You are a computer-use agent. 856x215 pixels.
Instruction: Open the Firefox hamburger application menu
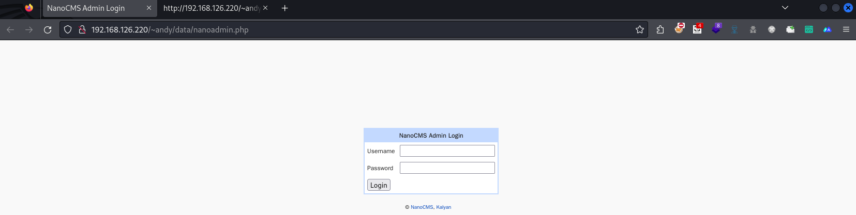tap(846, 30)
